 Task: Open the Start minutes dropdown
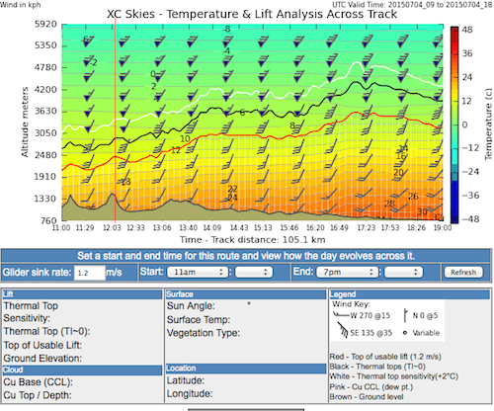click(x=254, y=272)
